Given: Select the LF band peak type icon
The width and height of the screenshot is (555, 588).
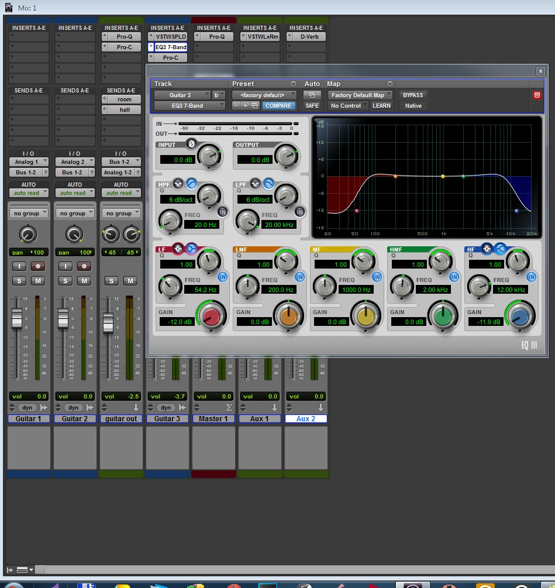Looking at the screenshot, I should click(178, 249).
